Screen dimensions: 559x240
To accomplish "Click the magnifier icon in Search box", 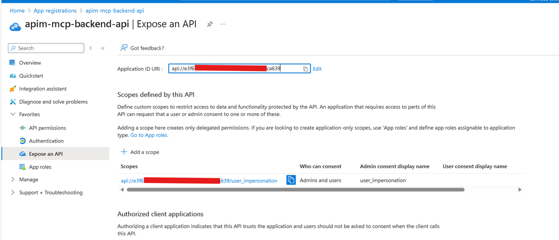I will click(13, 48).
